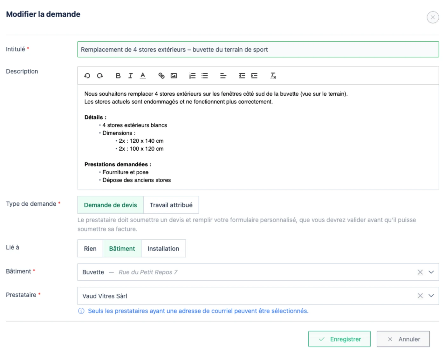
Task: Click the '2x : 100 x 120 cm' line
Action: [141, 149]
